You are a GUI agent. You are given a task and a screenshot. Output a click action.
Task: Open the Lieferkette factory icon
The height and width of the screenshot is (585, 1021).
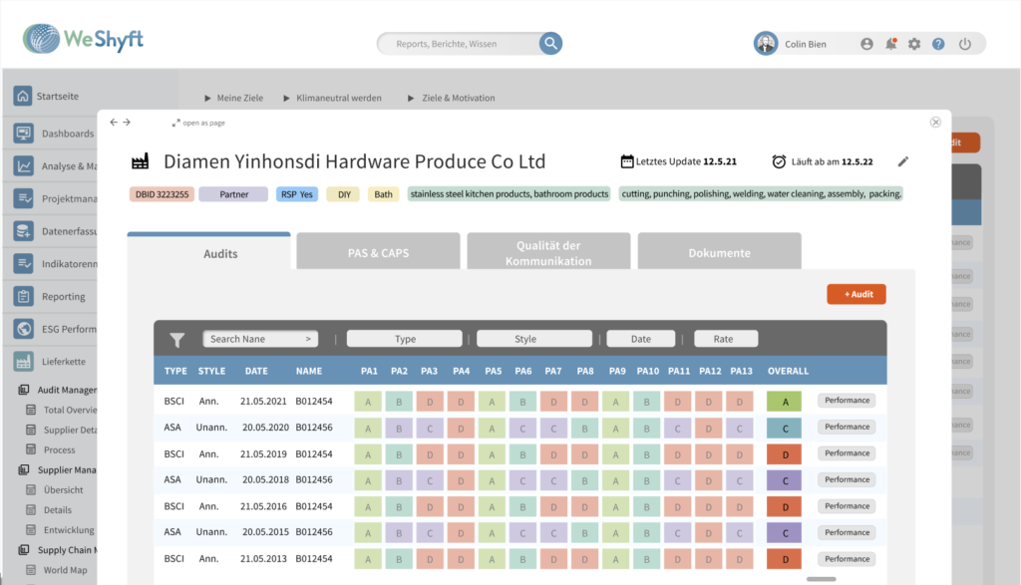tap(24, 361)
